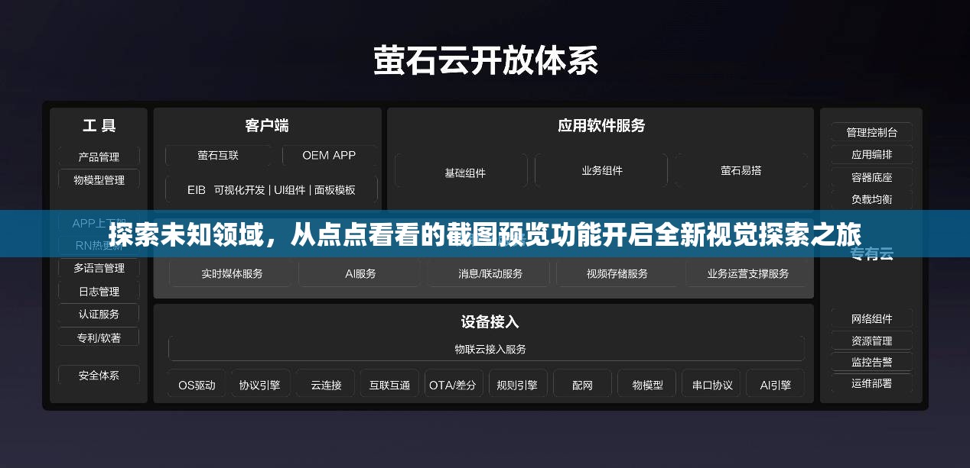
Task: Select the 物模型管理 box in 工具 column
Action: pos(99,179)
